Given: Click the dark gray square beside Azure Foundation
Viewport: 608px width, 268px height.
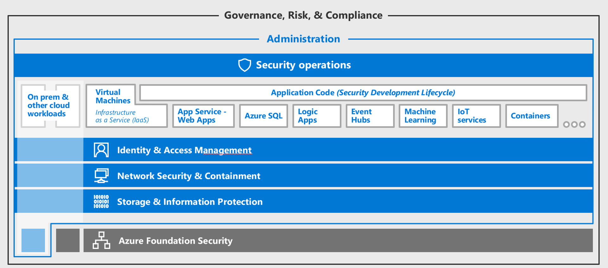Looking at the screenshot, I should [68, 240].
